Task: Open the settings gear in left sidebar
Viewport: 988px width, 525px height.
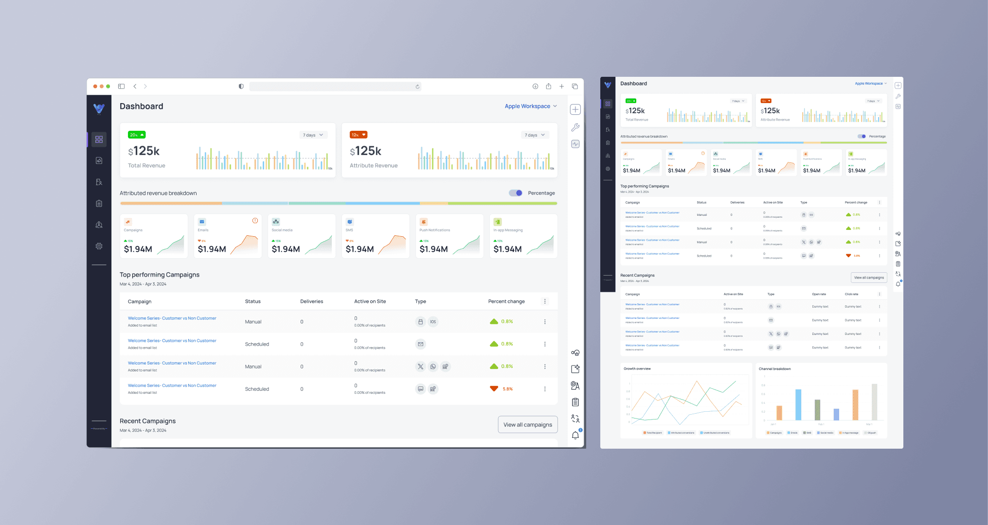Action: point(99,246)
